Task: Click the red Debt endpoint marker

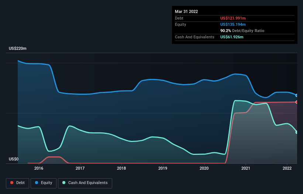Action: pyautogui.click(x=297, y=102)
